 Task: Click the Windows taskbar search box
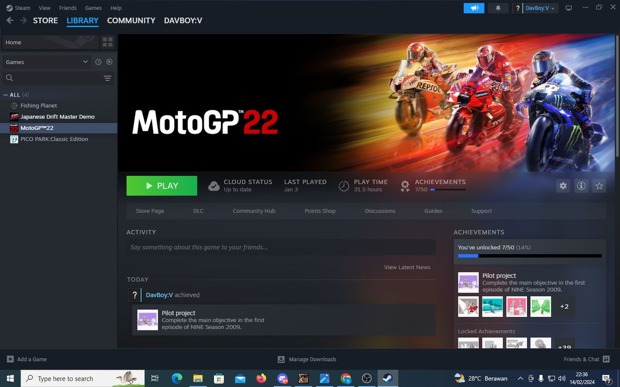[x=83, y=378]
